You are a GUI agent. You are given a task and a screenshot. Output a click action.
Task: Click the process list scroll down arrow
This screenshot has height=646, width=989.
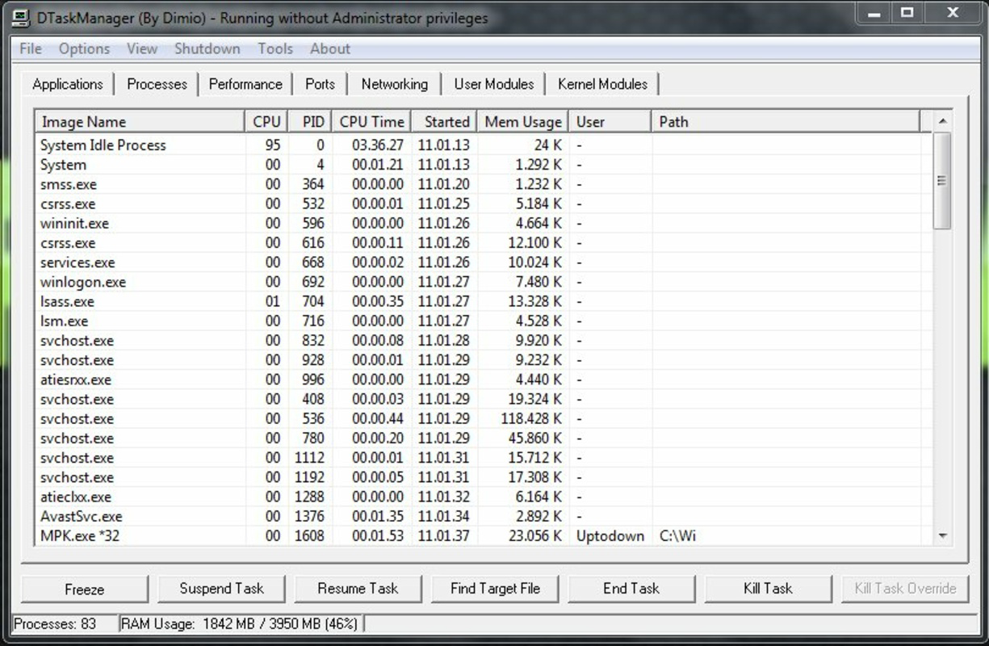click(942, 536)
